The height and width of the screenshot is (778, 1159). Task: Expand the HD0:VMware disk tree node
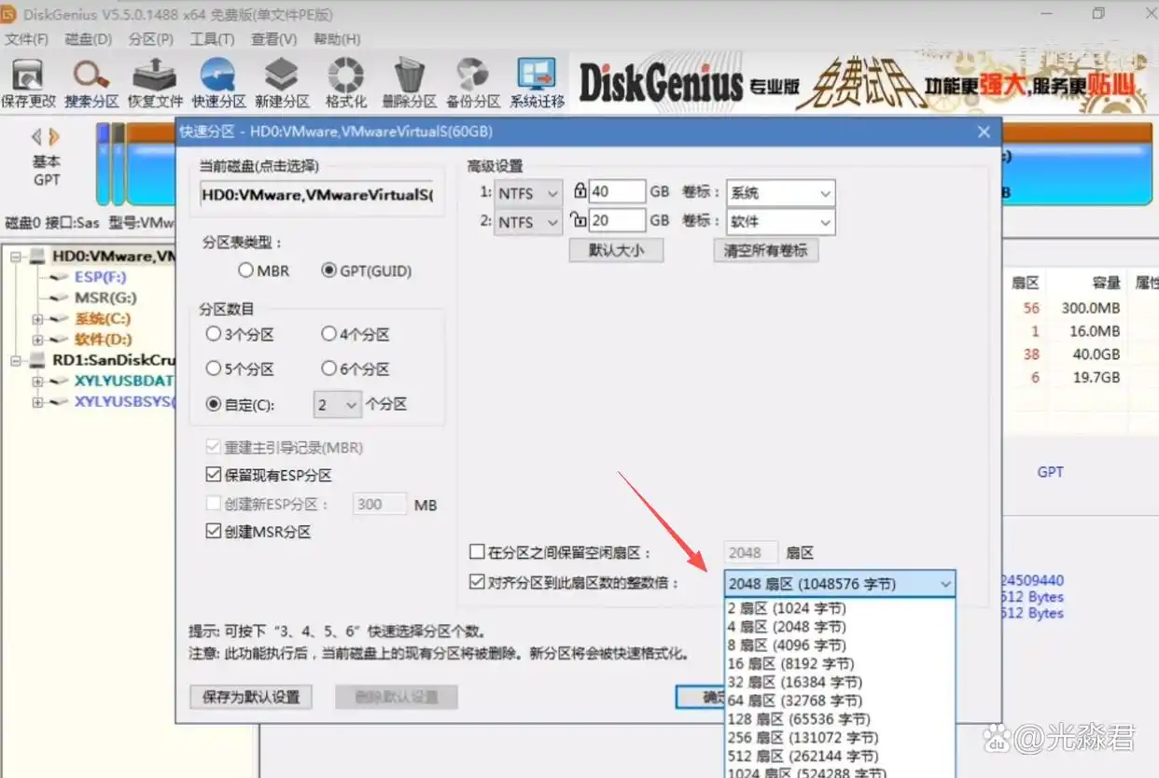[x=16, y=256]
